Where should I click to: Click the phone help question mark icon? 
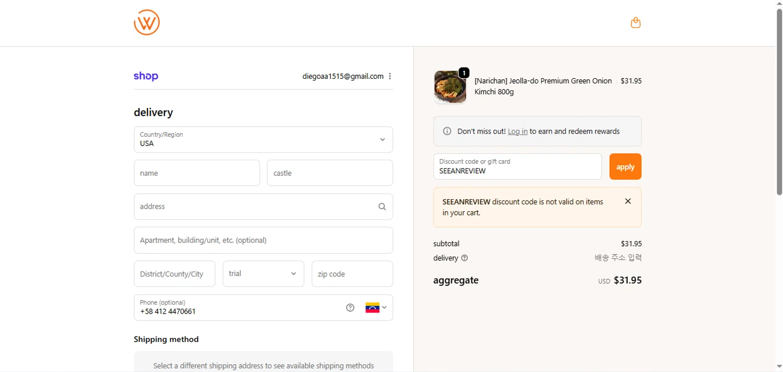coord(350,307)
